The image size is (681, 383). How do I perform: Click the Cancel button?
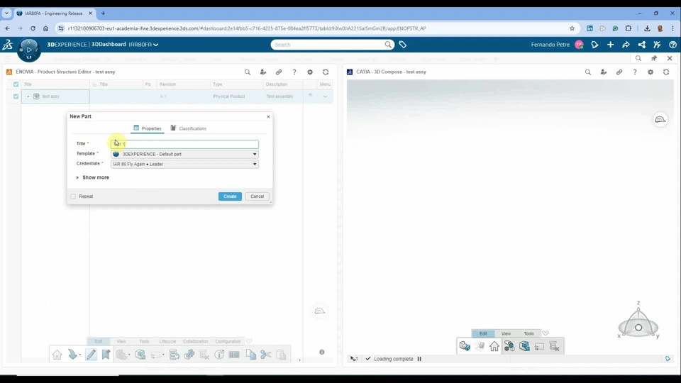tap(257, 196)
